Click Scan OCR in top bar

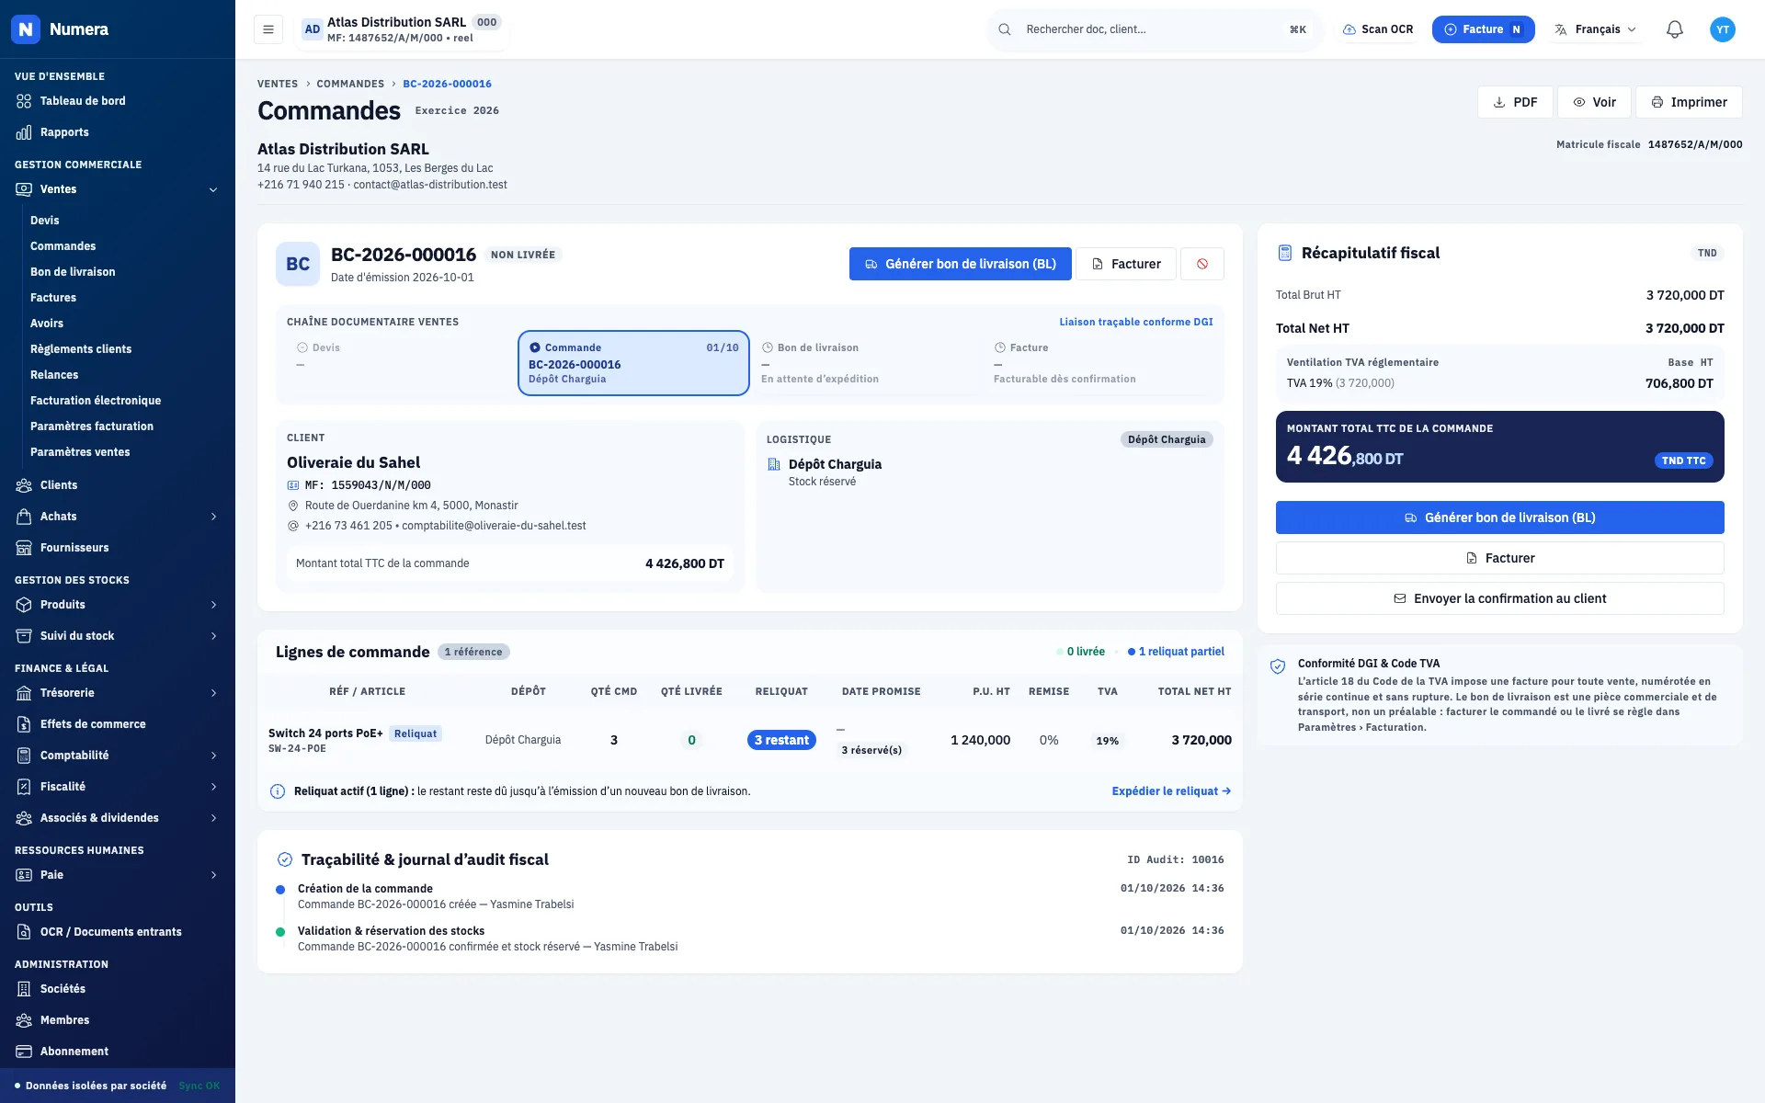[x=1377, y=29]
